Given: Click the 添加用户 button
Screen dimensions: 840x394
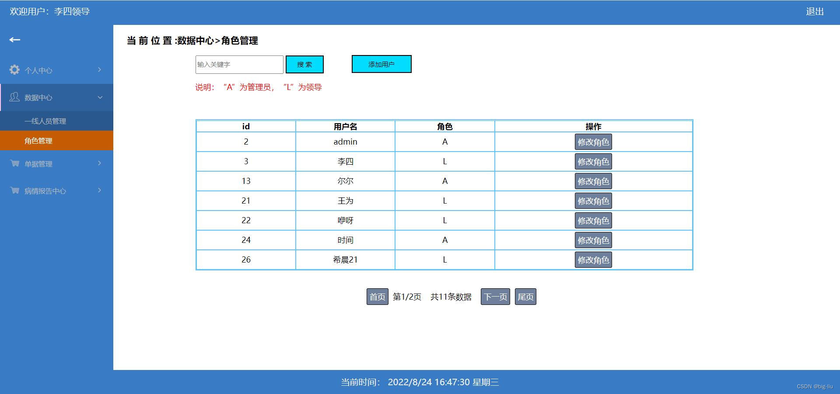Looking at the screenshot, I should pyautogui.click(x=381, y=64).
